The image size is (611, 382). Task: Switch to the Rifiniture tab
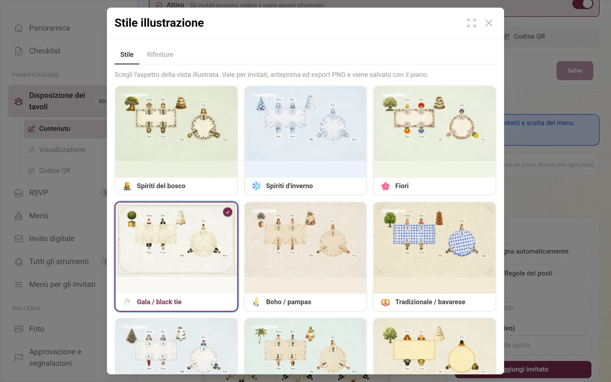(x=160, y=54)
